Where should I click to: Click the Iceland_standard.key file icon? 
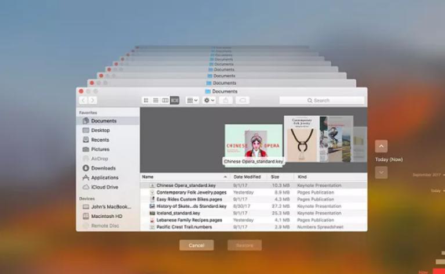click(153, 213)
